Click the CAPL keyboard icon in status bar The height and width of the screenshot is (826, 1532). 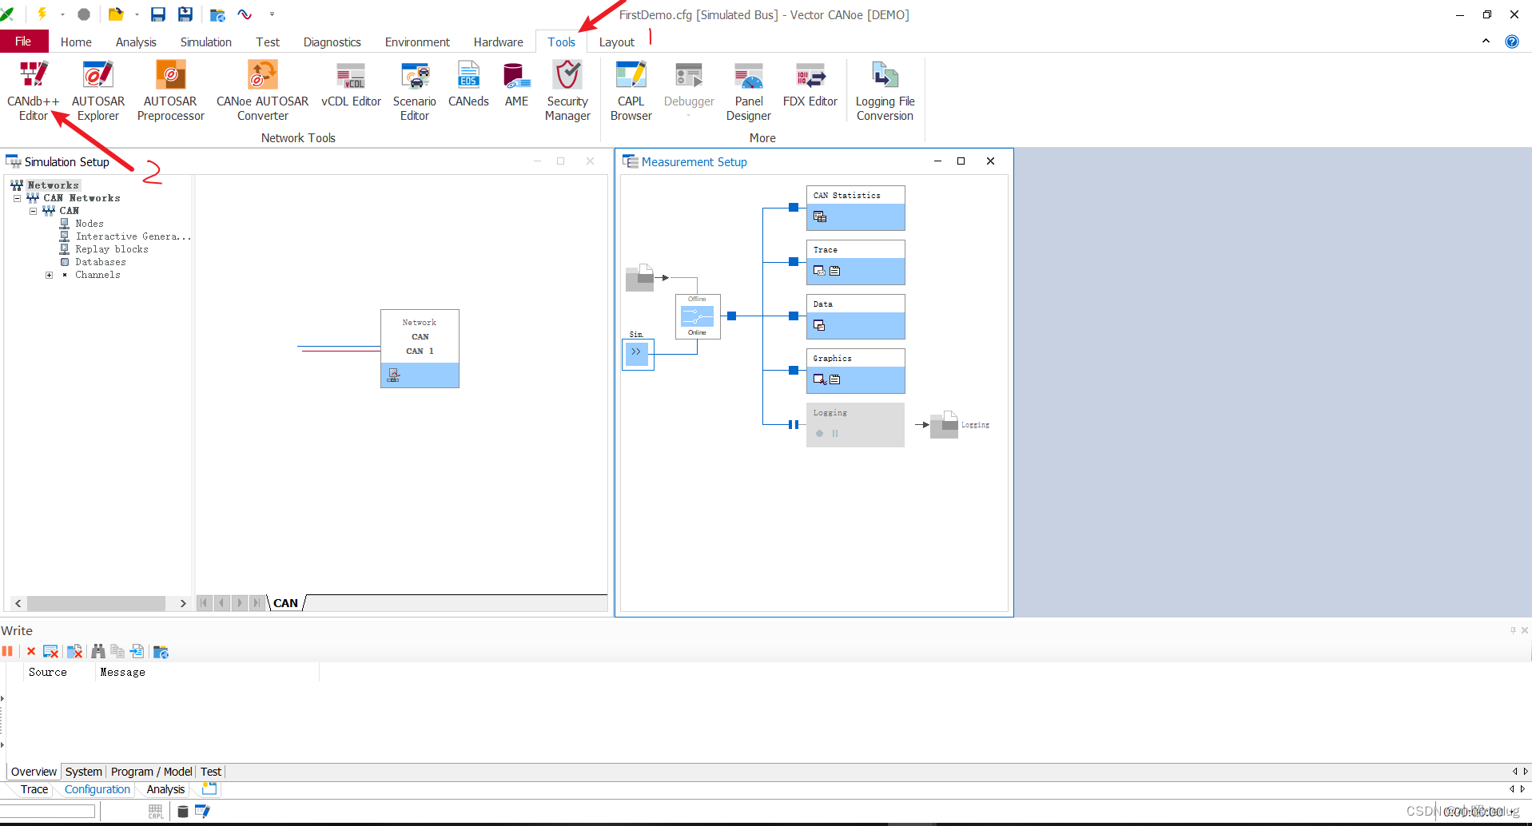click(x=156, y=812)
